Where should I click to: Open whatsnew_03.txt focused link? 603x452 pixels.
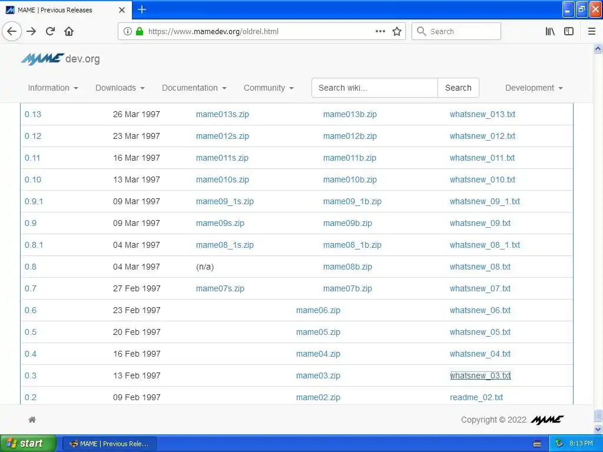[x=480, y=375]
